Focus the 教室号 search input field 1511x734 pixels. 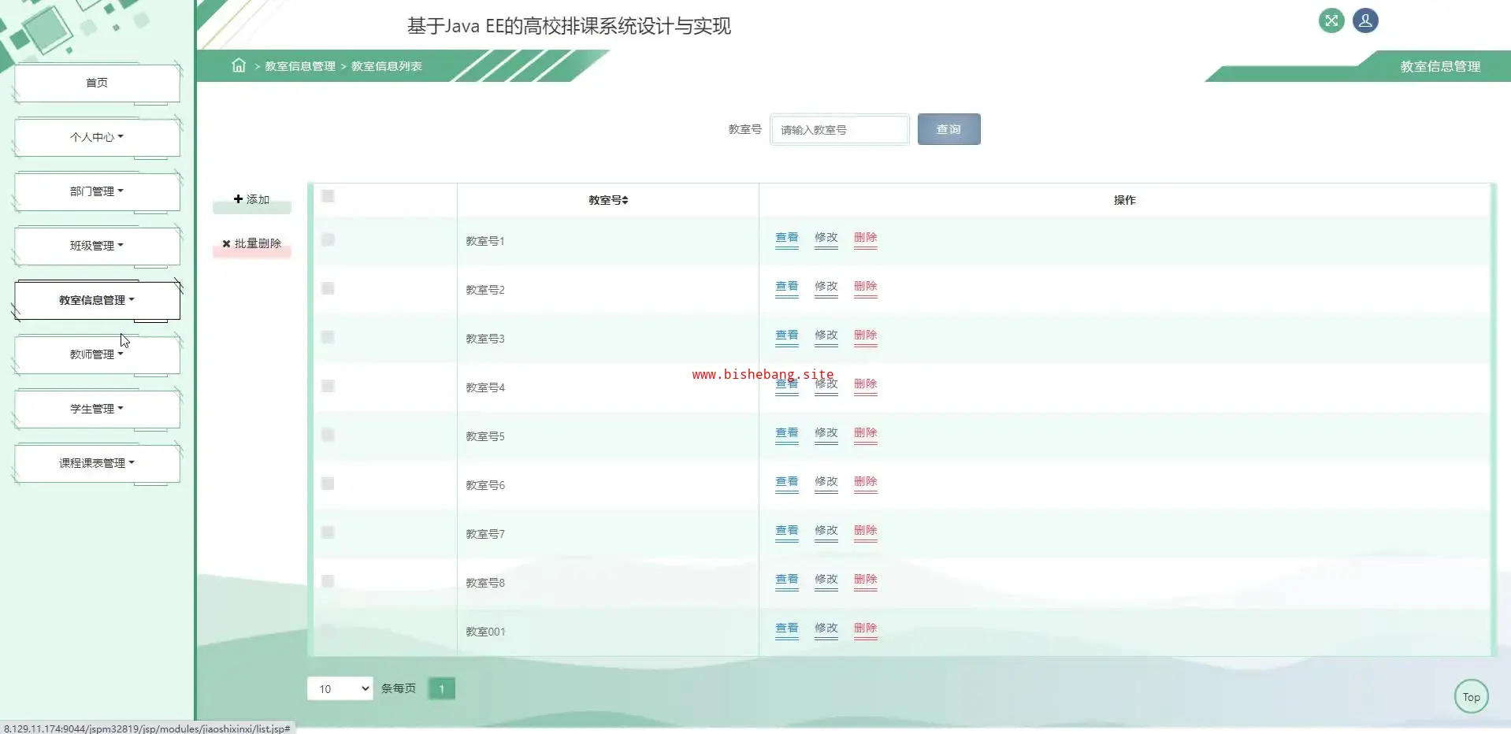tap(839, 130)
